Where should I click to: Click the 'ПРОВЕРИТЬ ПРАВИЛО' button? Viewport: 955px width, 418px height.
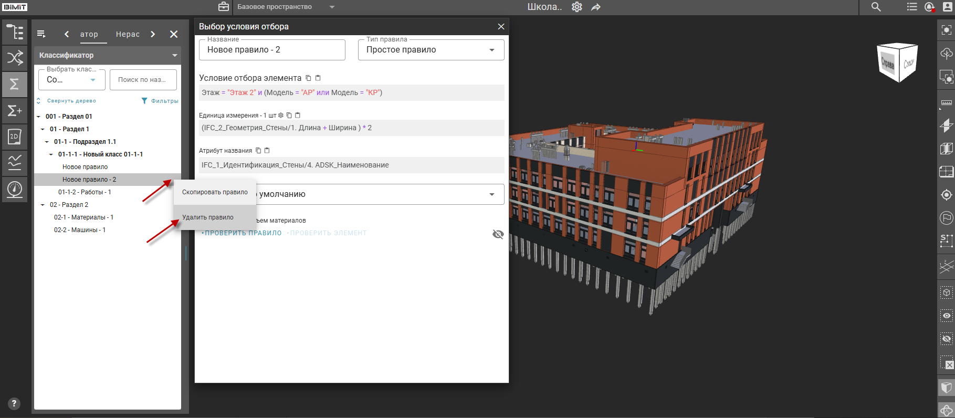click(243, 233)
